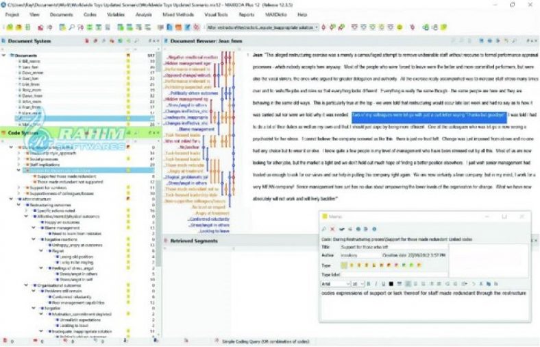This screenshot has width=540, height=347.
Task: Collapse the Restructuring outcomes code
Action: [x=19, y=205]
